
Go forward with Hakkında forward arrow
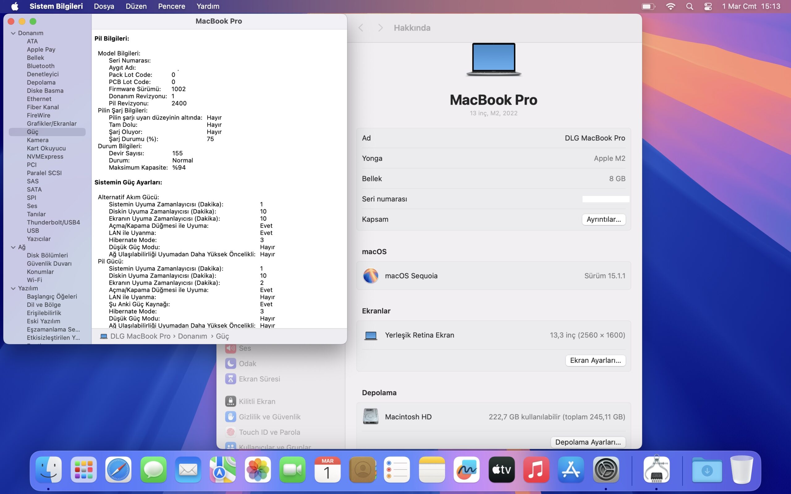380,28
